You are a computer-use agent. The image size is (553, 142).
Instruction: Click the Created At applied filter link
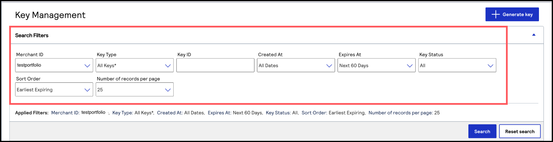[x=170, y=113]
